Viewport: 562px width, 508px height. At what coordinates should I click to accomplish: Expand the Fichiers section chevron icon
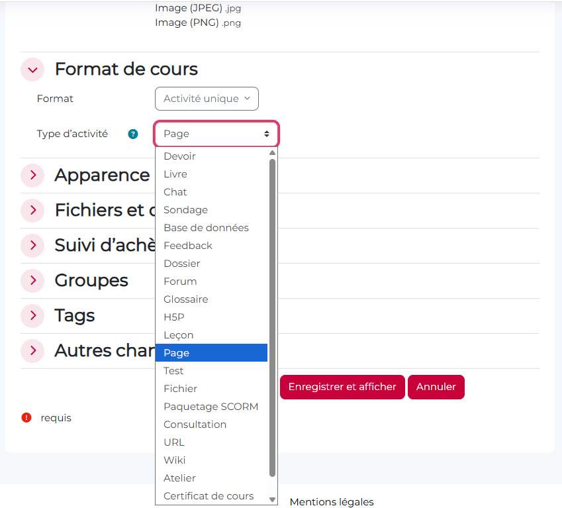tap(32, 211)
